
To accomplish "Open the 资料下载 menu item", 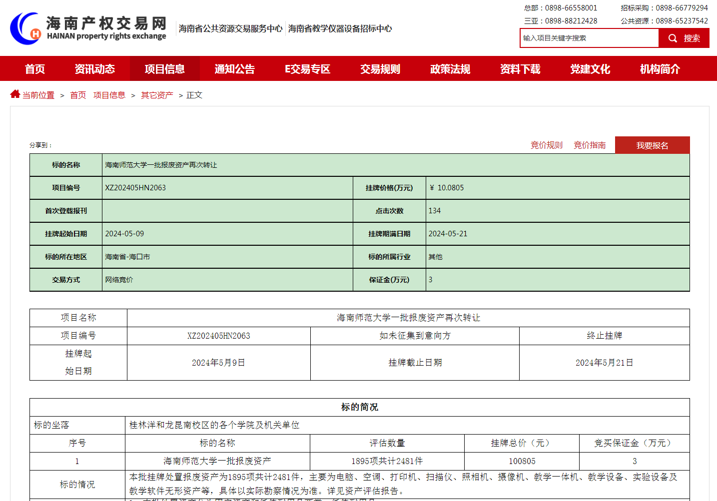I will click(520, 69).
